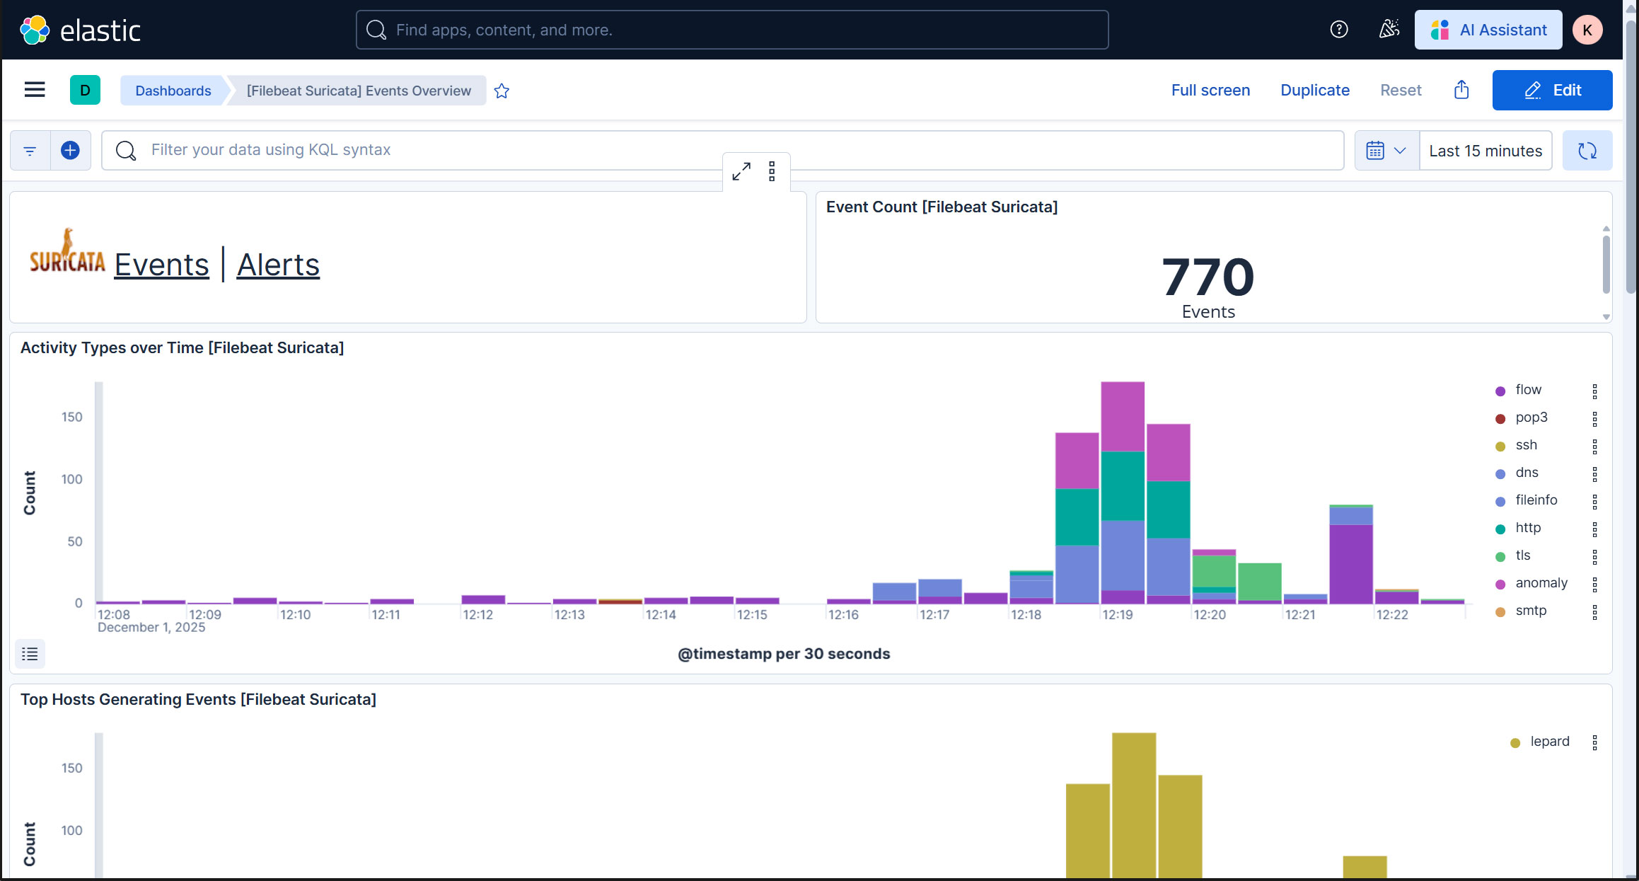This screenshot has width=1639, height=881.
Task: Click the refresh query button
Action: pyautogui.click(x=1587, y=151)
